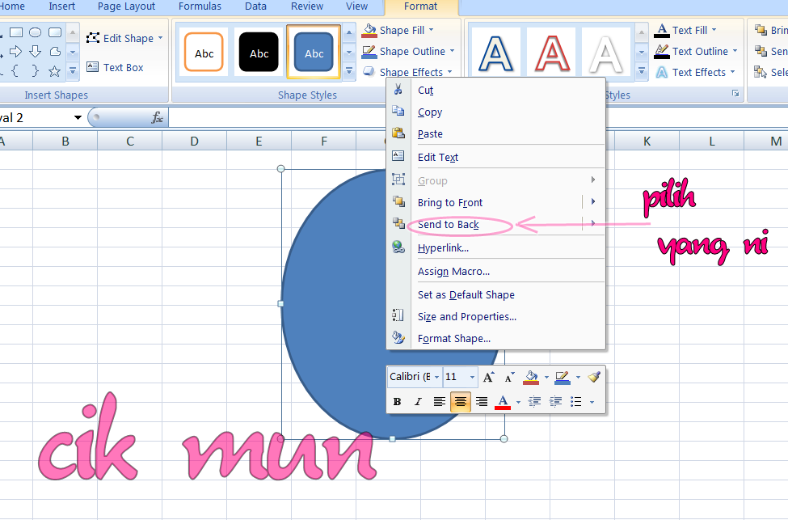The width and height of the screenshot is (788, 520).
Task: Click Edit Text in the context menu
Action: (439, 157)
